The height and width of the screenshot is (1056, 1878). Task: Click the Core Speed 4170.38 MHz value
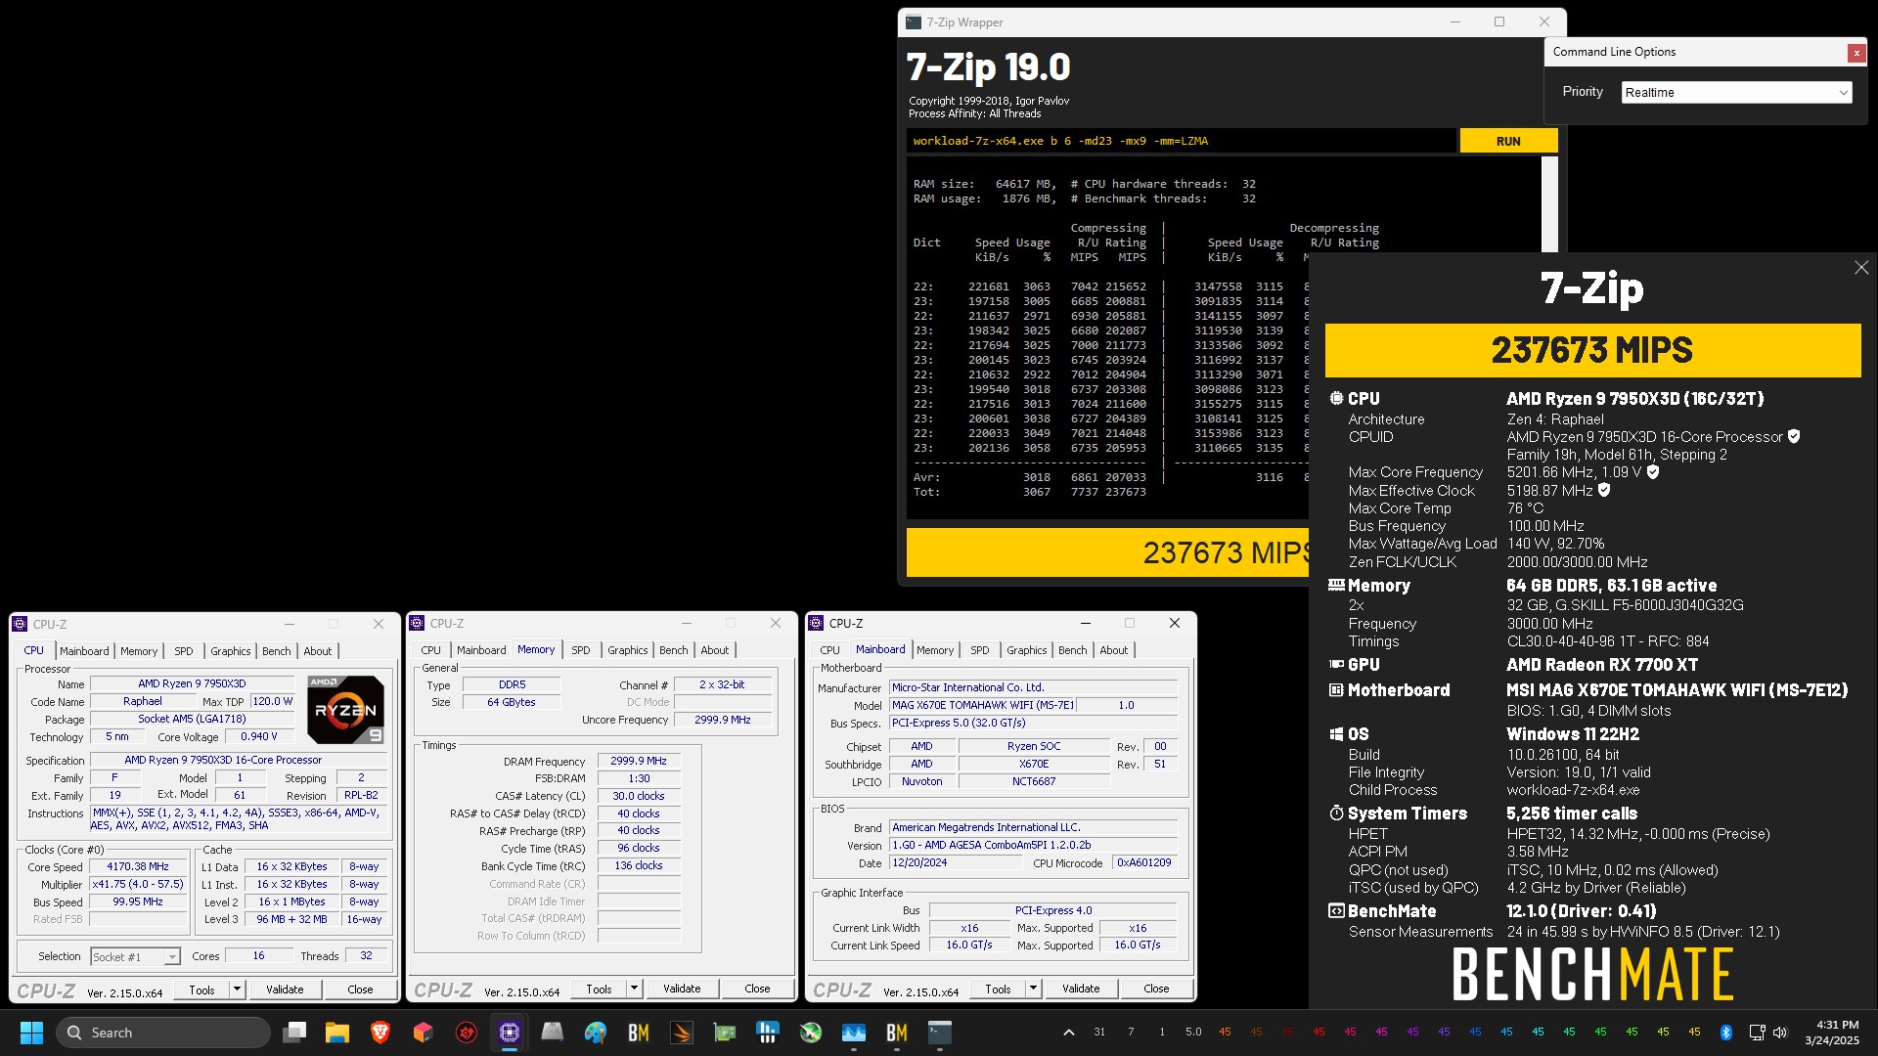click(x=138, y=867)
